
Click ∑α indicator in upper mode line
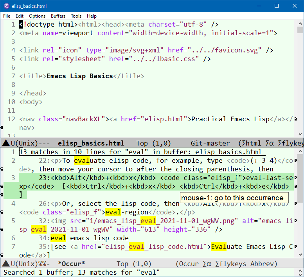pos(270,143)
